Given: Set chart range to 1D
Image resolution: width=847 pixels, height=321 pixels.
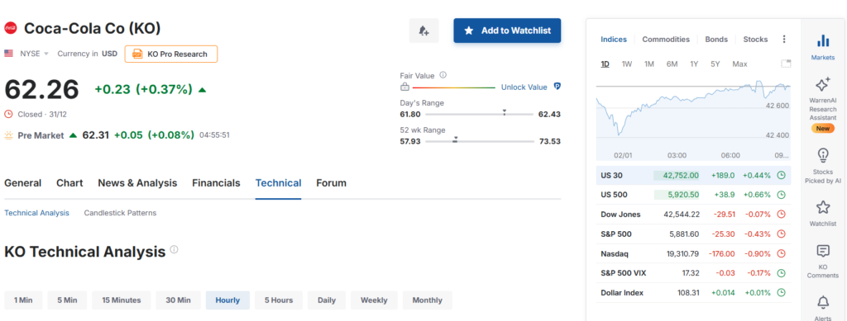Looking at the screenshot, I should click(x=605, y=64).
